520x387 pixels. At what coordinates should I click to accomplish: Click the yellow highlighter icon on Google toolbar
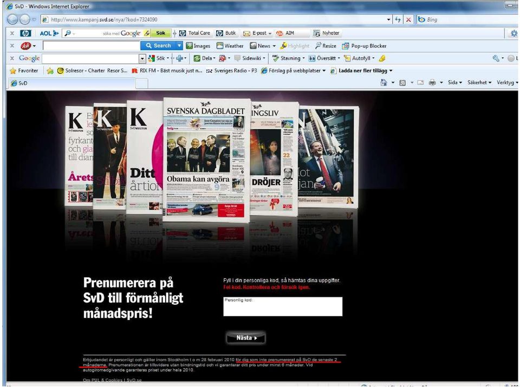pos(382,58)
